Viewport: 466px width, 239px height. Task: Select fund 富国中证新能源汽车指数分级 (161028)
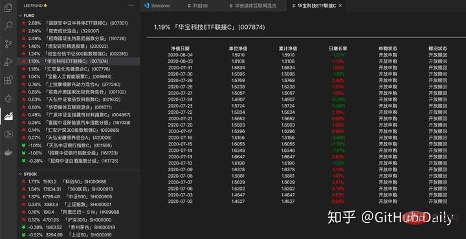pos(79,123)
